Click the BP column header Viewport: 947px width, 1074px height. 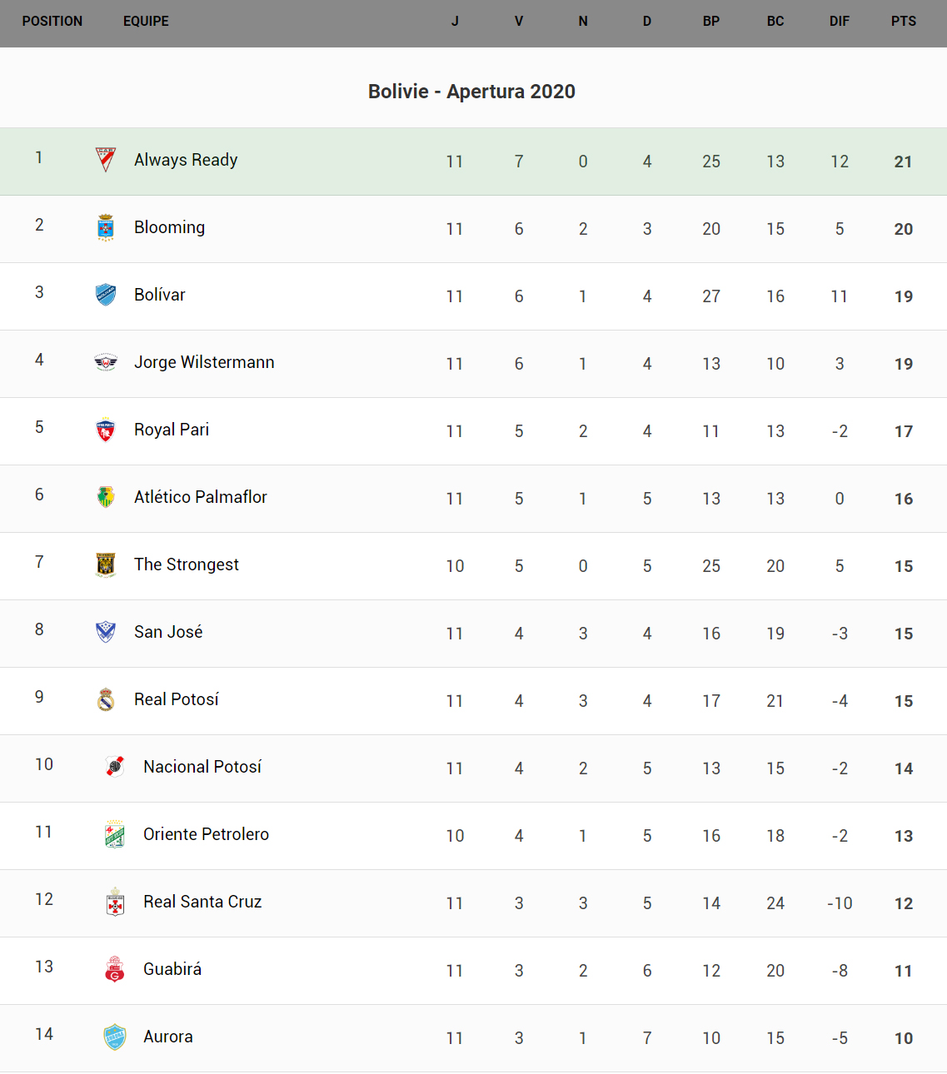click(x=710, y=22)
